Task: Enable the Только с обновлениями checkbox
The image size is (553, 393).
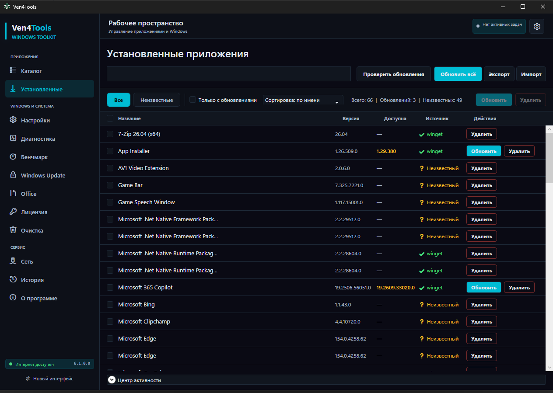Action: click(192, 100)
